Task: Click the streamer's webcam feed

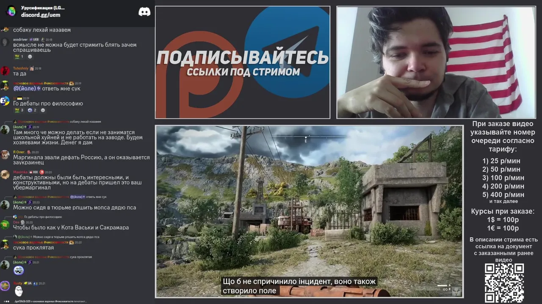Action: pyautogui.click(x=436, y=62)
